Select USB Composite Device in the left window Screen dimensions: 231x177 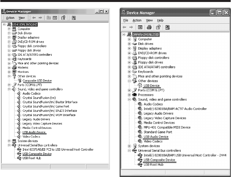[37, 154]
